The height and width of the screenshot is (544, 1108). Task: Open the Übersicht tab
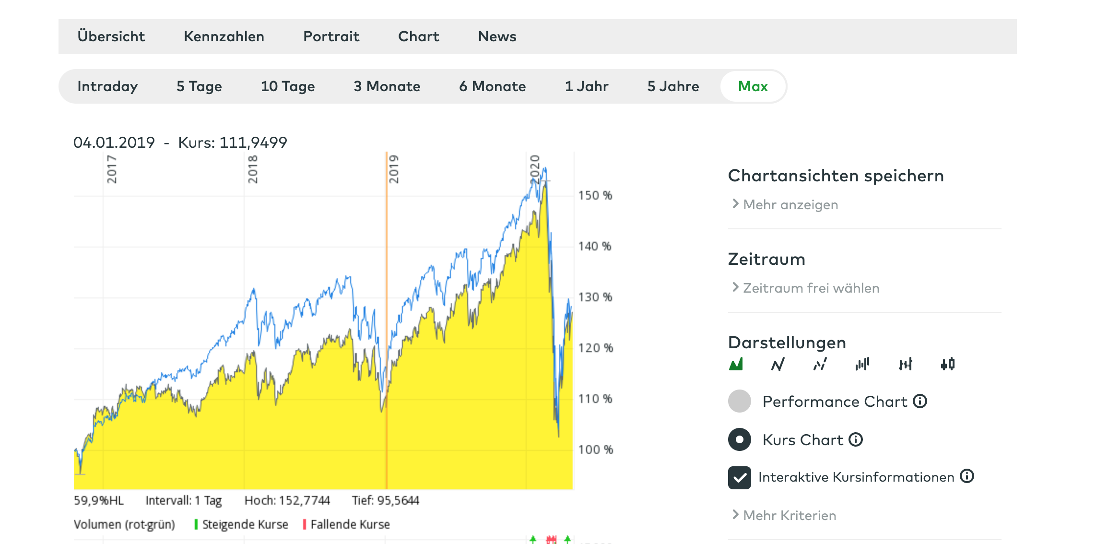pyautogui.click(x=111, y=36)
